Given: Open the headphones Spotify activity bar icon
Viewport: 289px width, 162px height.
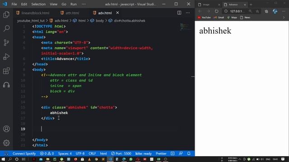Looking at the screenshot, I should (6, 85).
